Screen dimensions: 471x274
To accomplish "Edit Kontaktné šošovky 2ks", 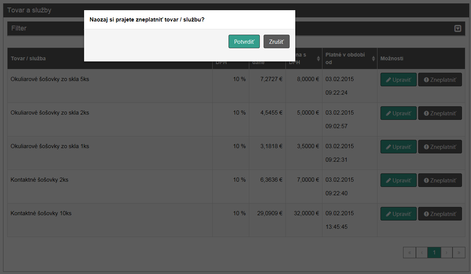I will point(399,180).
